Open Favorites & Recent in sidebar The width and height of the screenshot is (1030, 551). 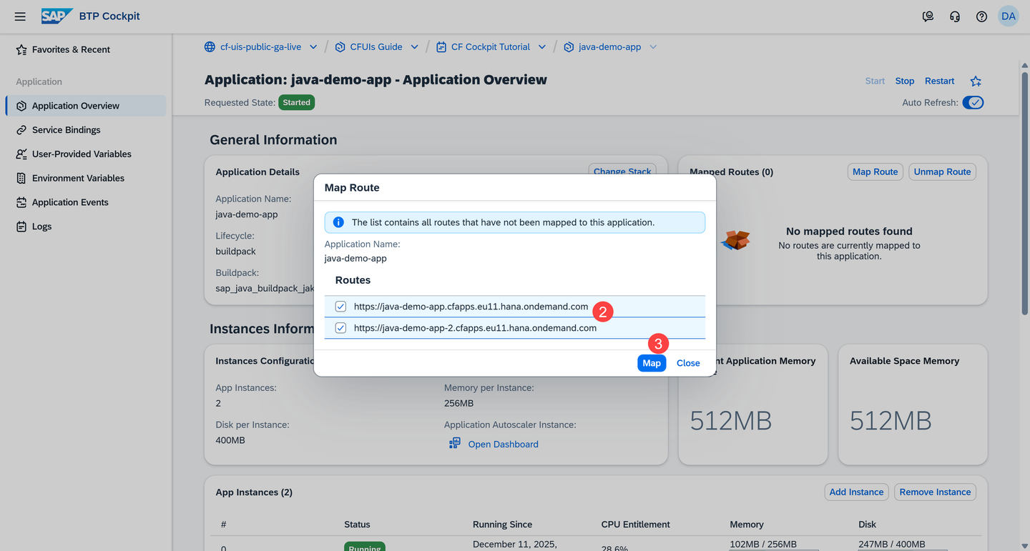click(x=86, y=49)
